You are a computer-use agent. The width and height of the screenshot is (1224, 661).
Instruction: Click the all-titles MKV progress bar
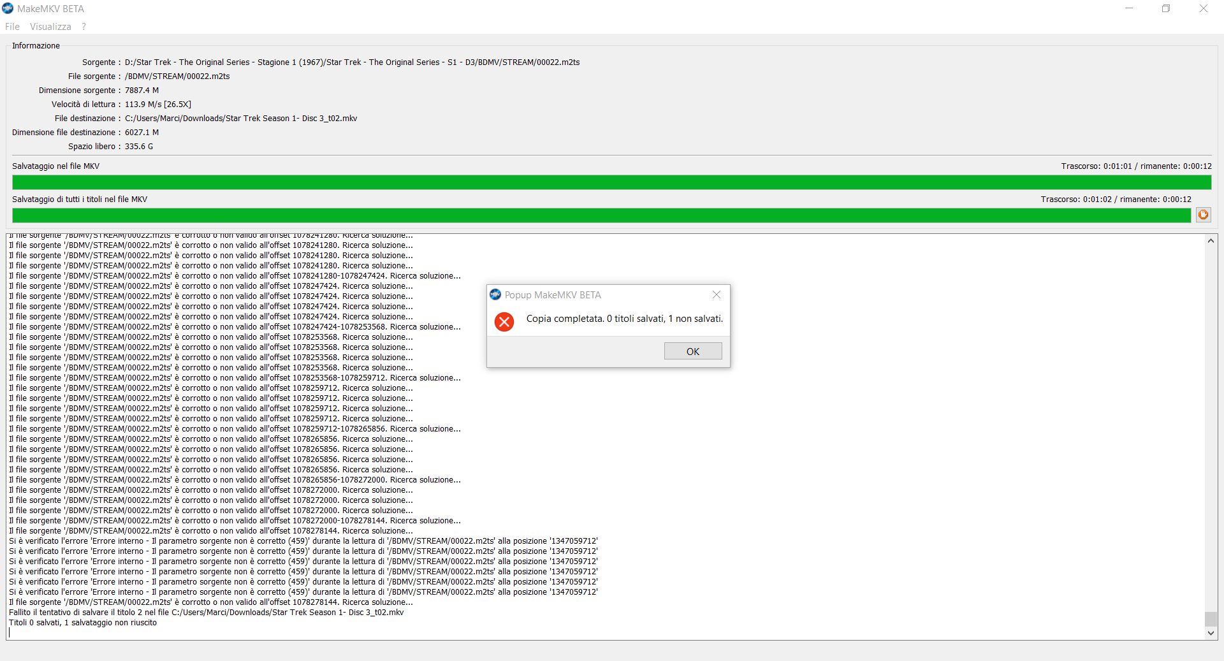click(601, 215)
